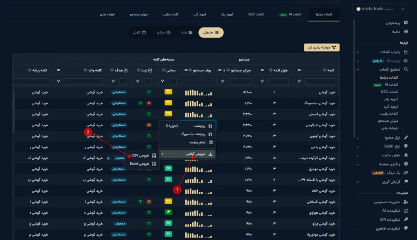
Task: Click the خوشه بندی کن button
Action: [x=322, y=47]
